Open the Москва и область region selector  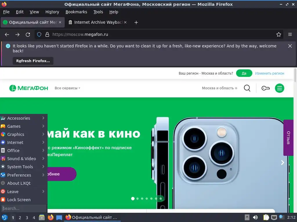(x=219, y=88)
